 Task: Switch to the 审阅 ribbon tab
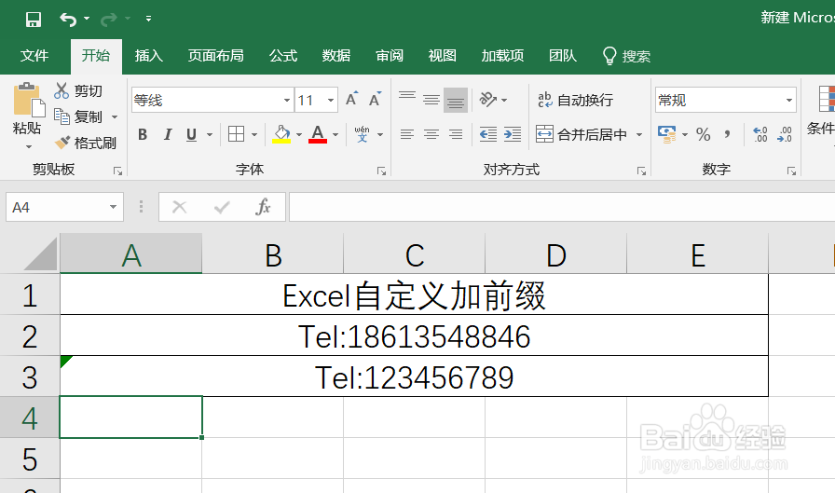pyautogui.click(x=390, y=55)
